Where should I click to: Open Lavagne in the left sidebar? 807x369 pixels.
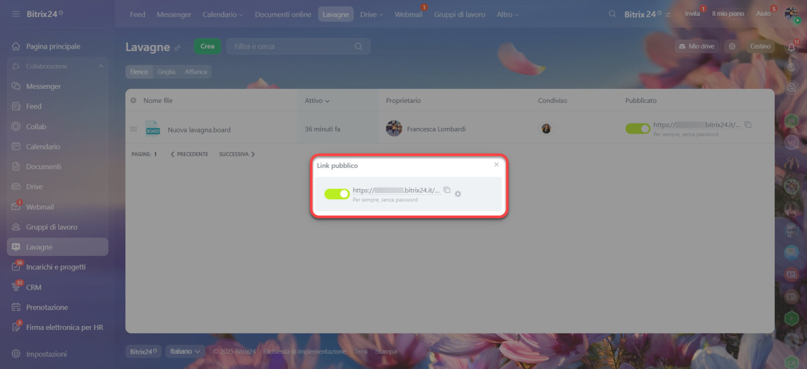coord(57,247)
